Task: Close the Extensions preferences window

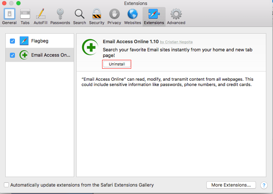Action: [4, 3]
